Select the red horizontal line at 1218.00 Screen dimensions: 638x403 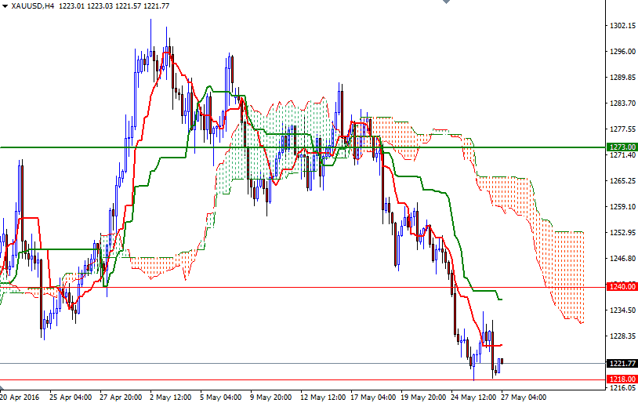coord(303,379)
